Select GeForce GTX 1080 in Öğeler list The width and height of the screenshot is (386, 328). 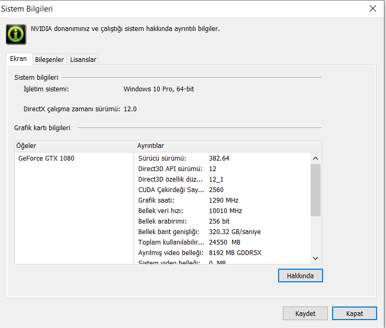click(46, 158)
